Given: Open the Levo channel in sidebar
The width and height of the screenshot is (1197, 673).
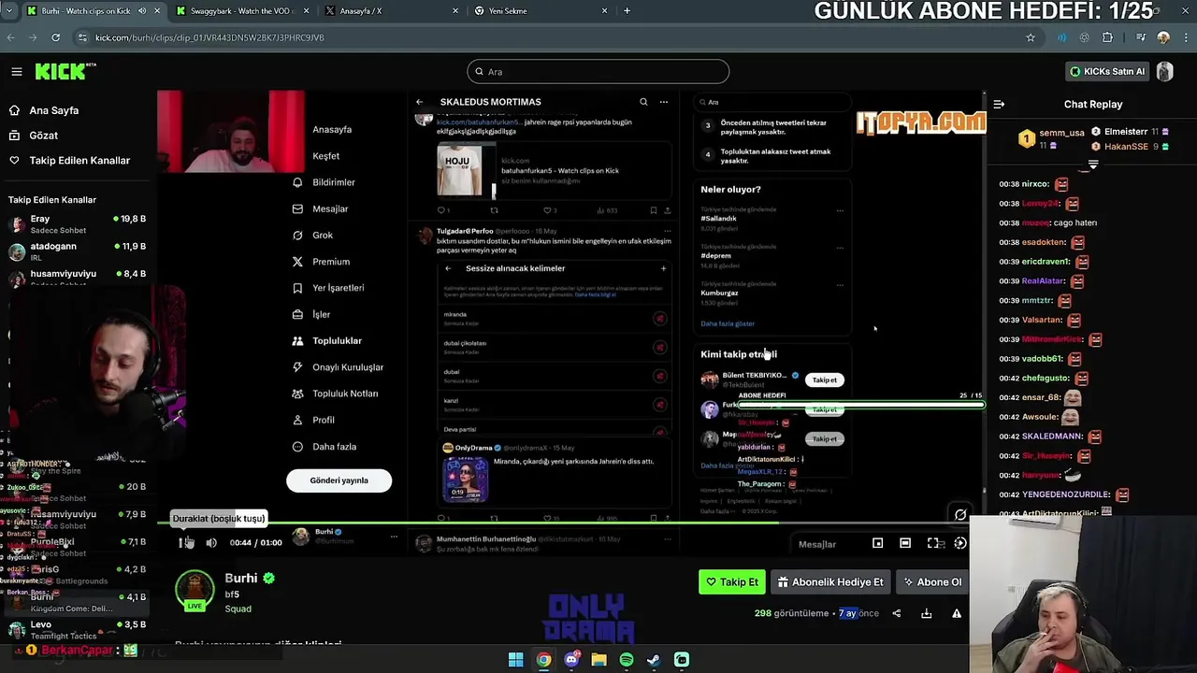Looking at the screenshot, I should (x=77, y=629).
